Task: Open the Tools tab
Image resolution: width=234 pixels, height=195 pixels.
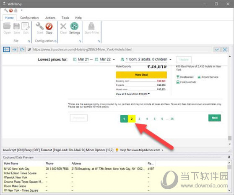Action: (65, 18)
